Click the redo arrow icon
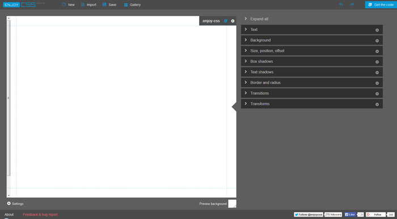The height and width of the screenshot is (219, 397). 352,5
